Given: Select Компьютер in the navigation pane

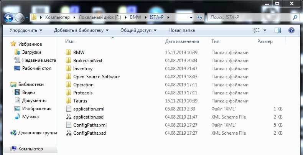Looking at the screenshot, I should point(31,149).
